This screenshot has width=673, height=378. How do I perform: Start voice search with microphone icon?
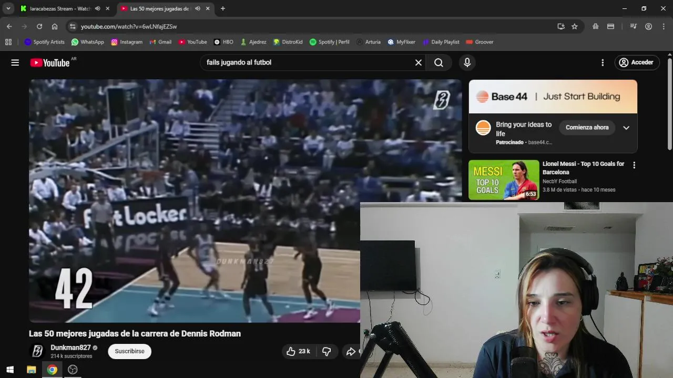click(x=467, y=62)
